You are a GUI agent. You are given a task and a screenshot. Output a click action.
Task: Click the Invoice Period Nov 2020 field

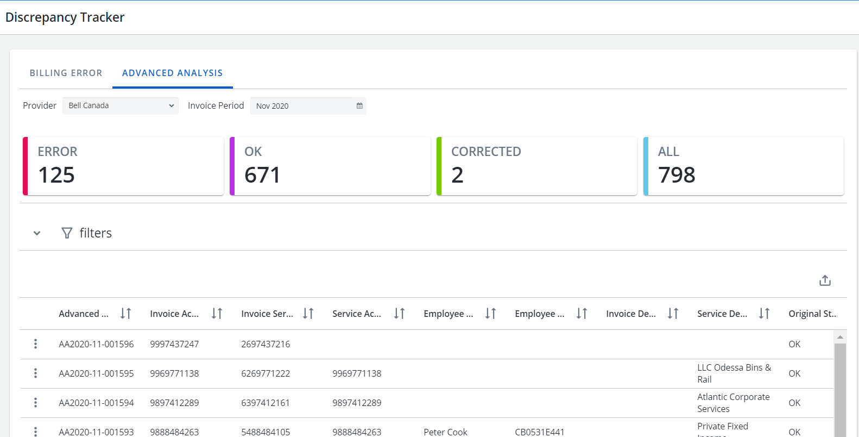[x=301, y=106]
